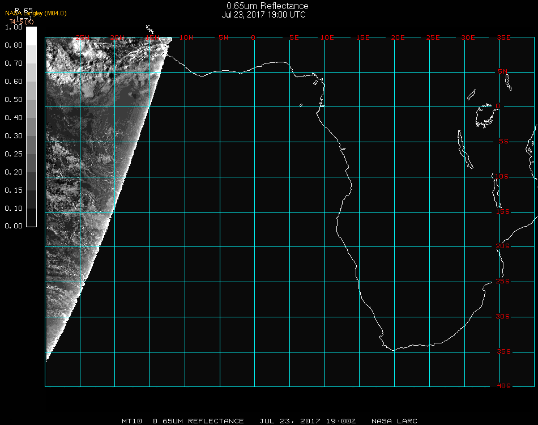Image resolution: width=538 pixels, height=425 pixels.
Task: Click the 20E longitude label
Action: (x=398, y=37)
